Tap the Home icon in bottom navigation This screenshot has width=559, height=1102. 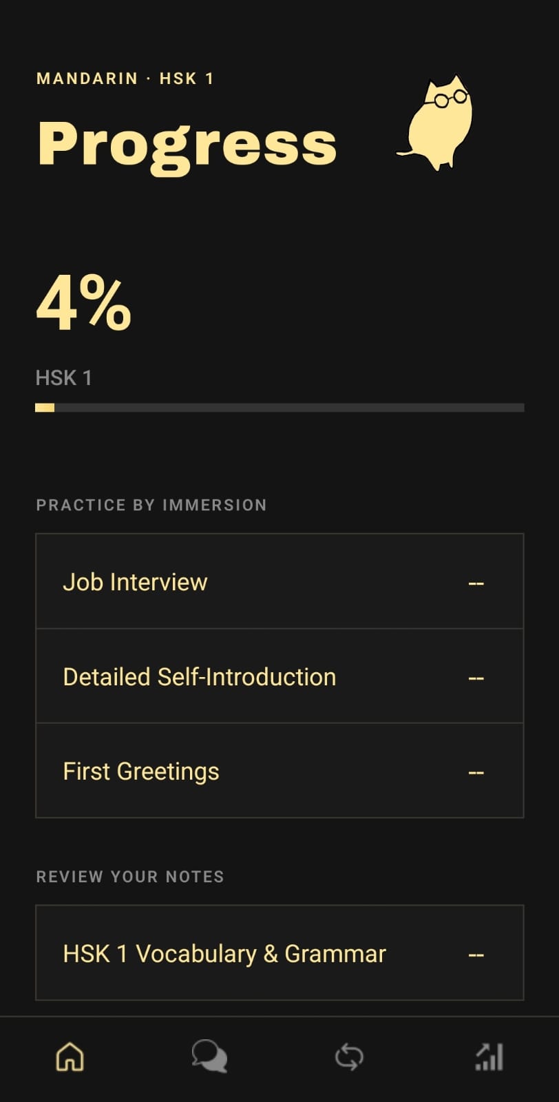point(70,1057)
